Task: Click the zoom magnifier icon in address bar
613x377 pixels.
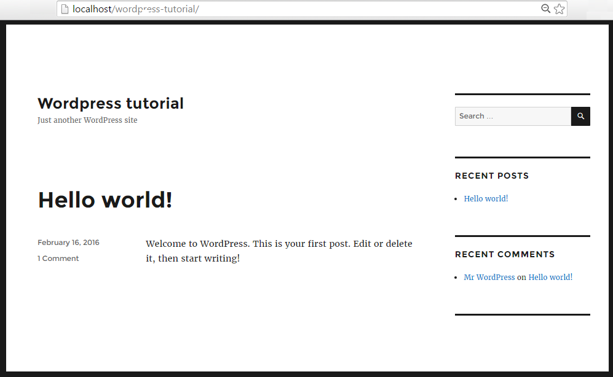Action: click(546, 9)
